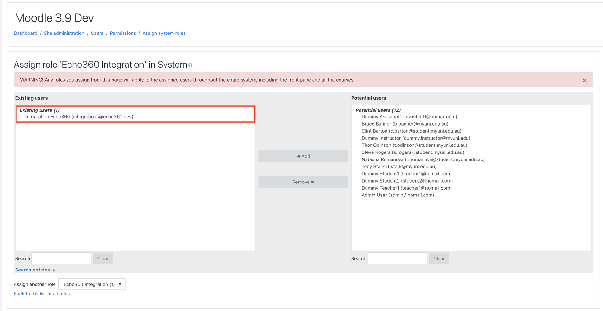Open the Permissions breadcrumb link
The height and width of the screenshot is (311, 603).
(x=123, y=33)
